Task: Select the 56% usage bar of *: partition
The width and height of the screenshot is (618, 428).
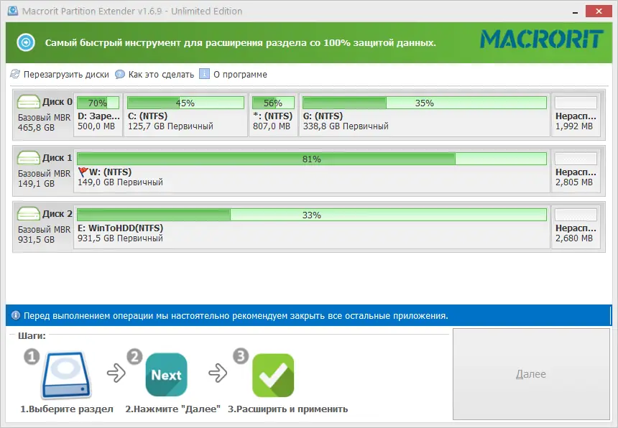Action: pyautogui.click(x=273, y=103)
